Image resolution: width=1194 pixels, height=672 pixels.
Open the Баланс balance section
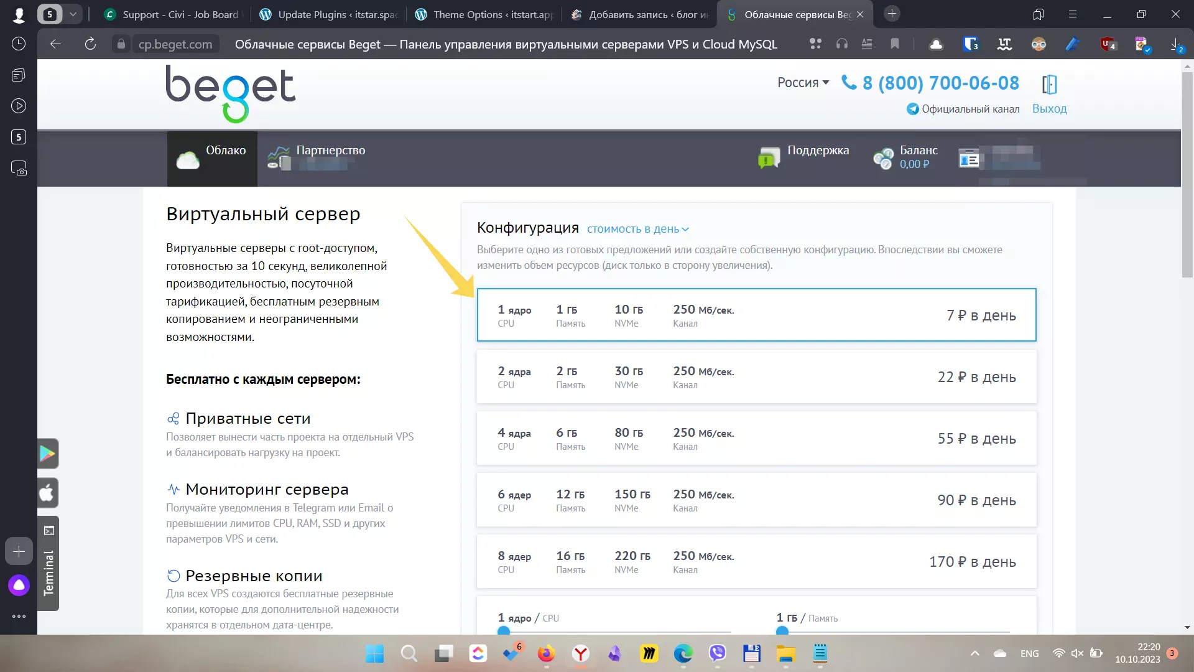905,157
